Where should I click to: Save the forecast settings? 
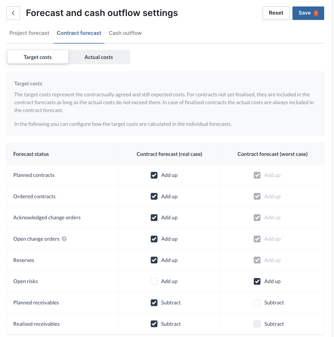tap(308, 13)
